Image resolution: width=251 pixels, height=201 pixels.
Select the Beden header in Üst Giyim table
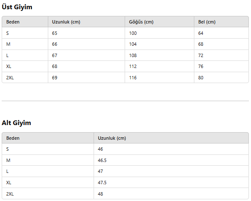coord(13,22)
